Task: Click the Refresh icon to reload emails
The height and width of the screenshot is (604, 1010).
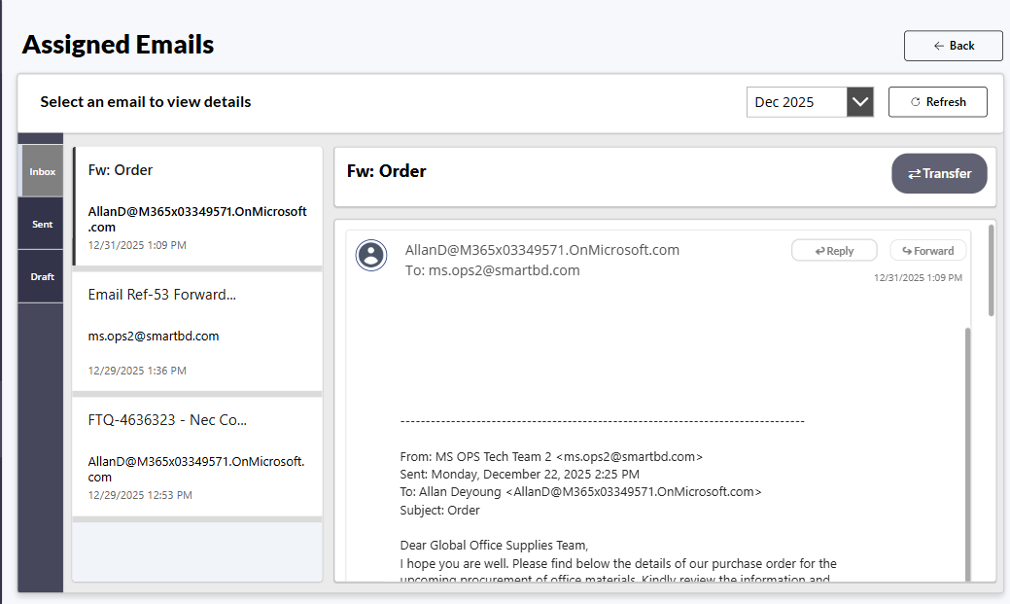Action: 914,101
